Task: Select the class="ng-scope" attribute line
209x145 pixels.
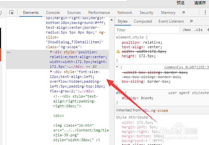Action: [64, 47]
